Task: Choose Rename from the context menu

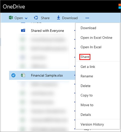Action: pos(87,76)
